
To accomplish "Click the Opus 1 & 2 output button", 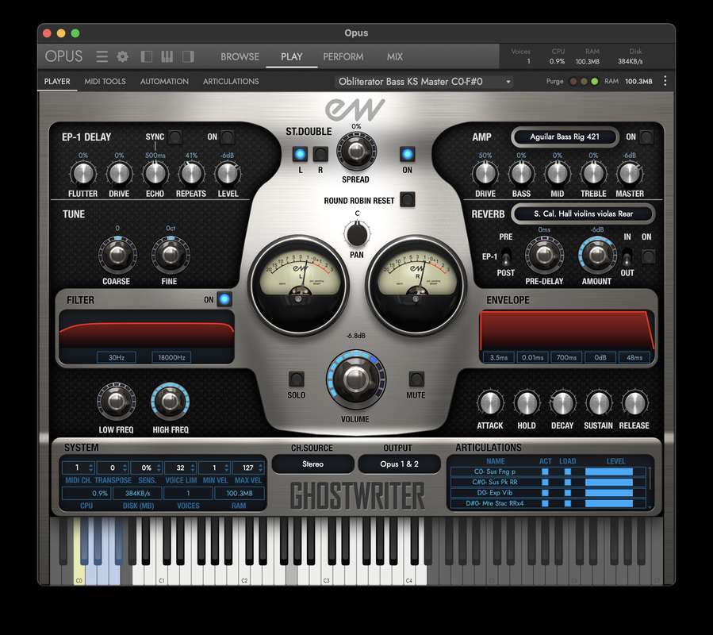I will tap(399, 464).
